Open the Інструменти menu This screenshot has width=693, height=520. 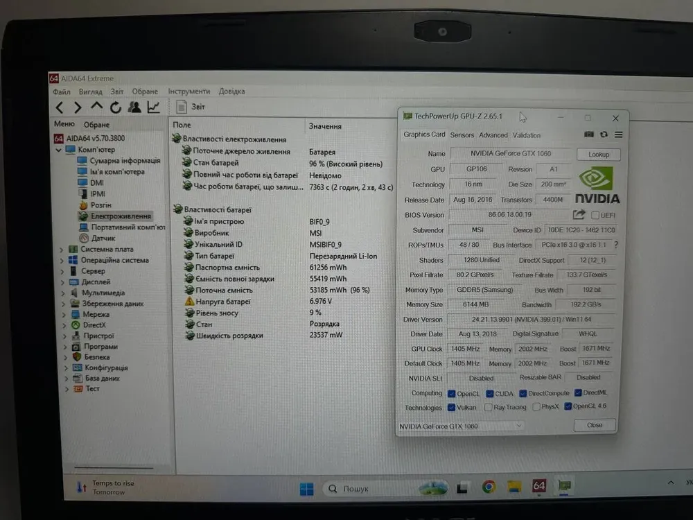188,92
